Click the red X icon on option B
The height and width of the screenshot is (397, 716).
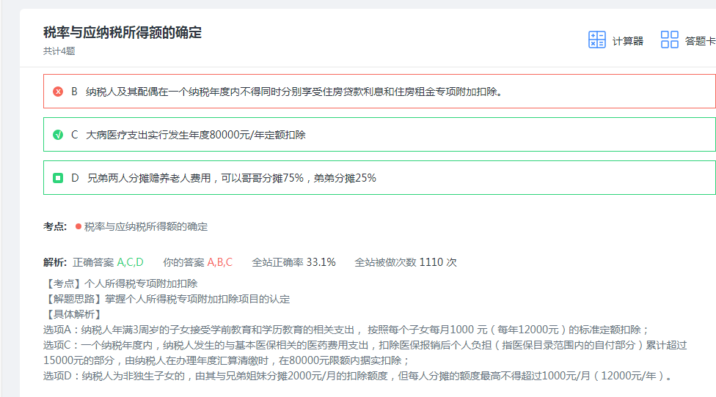pyautogui.click(x=58, y=92)
